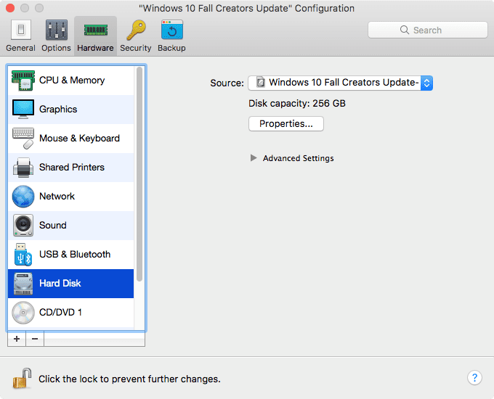Select the Hard Disk entry

71,284
